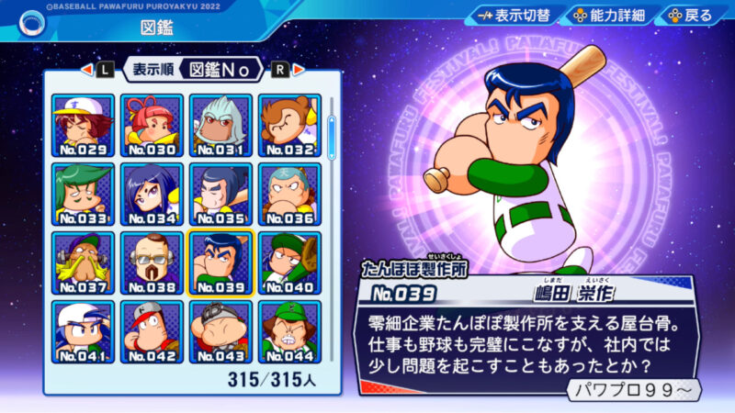
Task: Select character portrait No.043
Action: (x=220, y=332)
